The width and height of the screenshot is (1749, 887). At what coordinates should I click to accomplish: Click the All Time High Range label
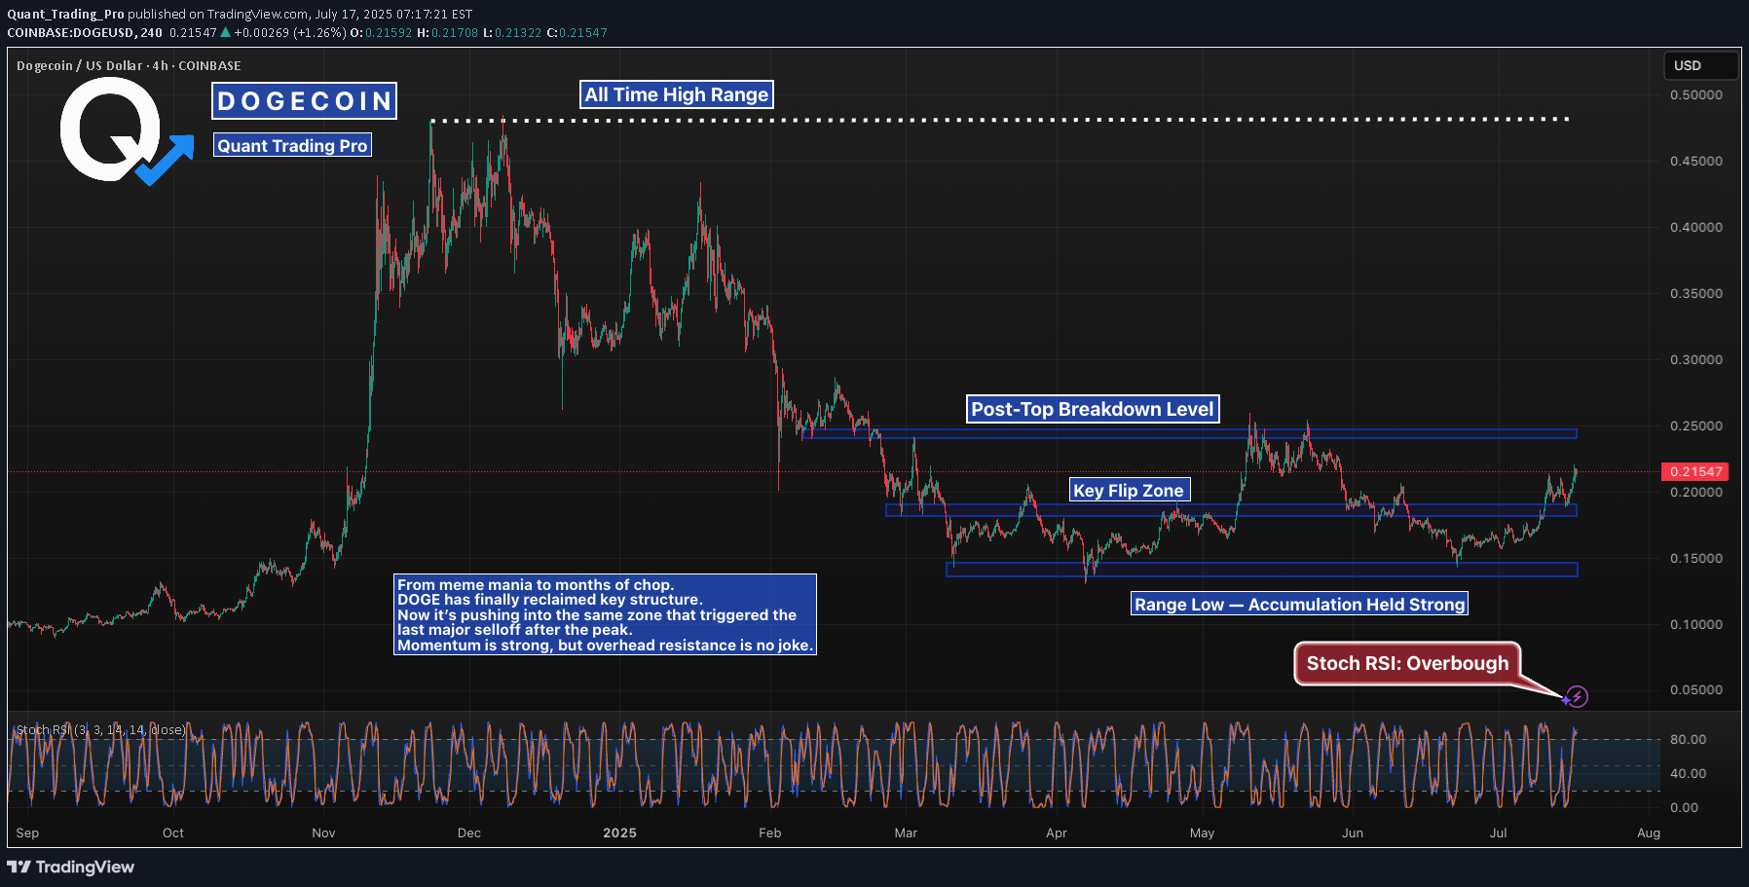[677, 94]
